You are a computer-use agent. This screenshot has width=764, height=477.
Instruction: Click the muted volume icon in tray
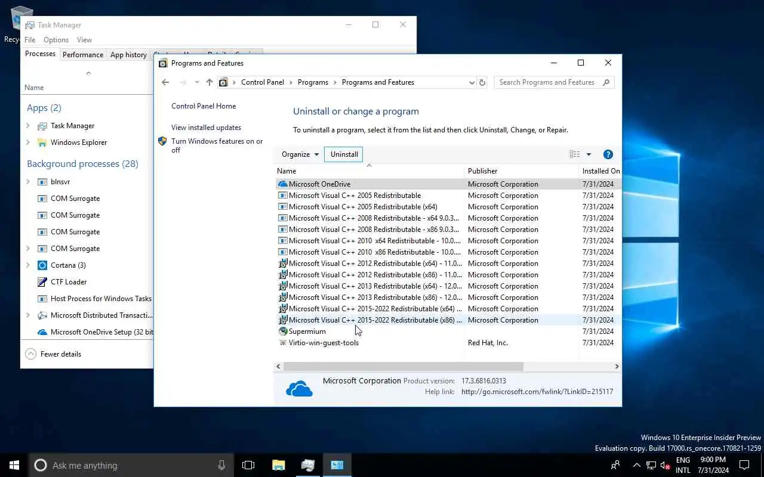pos(665,465)
